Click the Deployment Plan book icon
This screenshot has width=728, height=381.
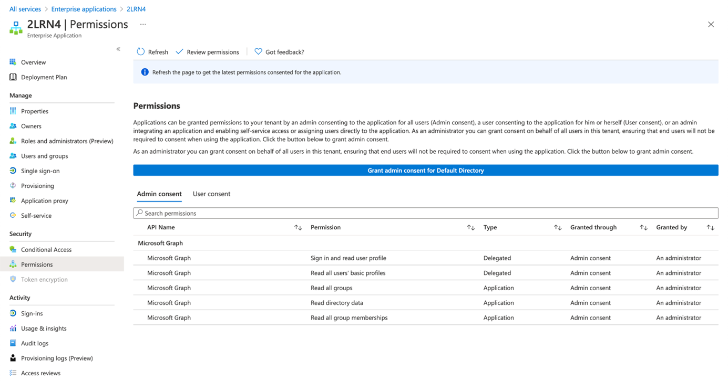(13, 77)
